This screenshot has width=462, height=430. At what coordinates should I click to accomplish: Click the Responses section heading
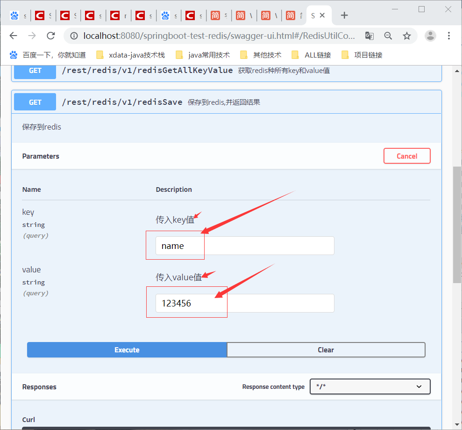(39, 387)
